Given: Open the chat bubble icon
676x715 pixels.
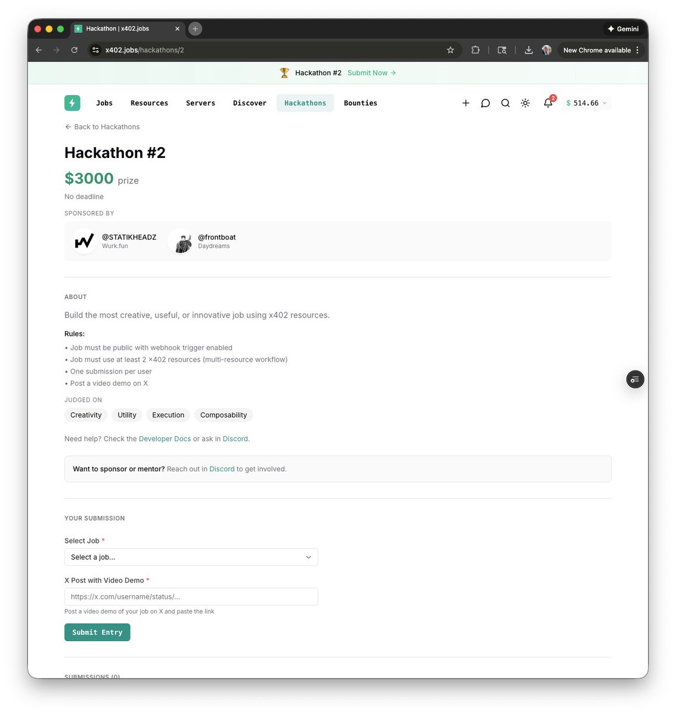Looking at the screenshot, I should [485, 103].
